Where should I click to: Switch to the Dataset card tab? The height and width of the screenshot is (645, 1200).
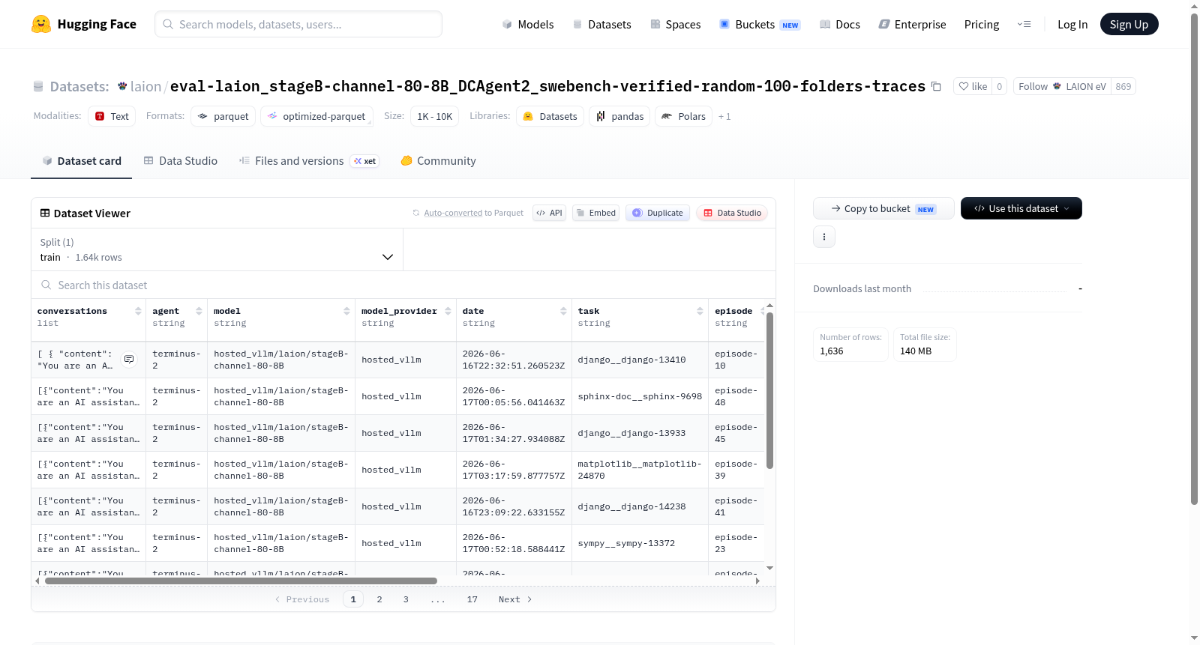[81, 160]
